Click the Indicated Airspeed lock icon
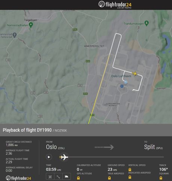 click(130, 177)
